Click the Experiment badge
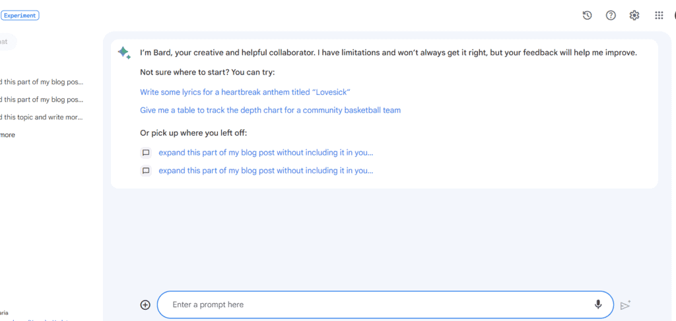 20,16
